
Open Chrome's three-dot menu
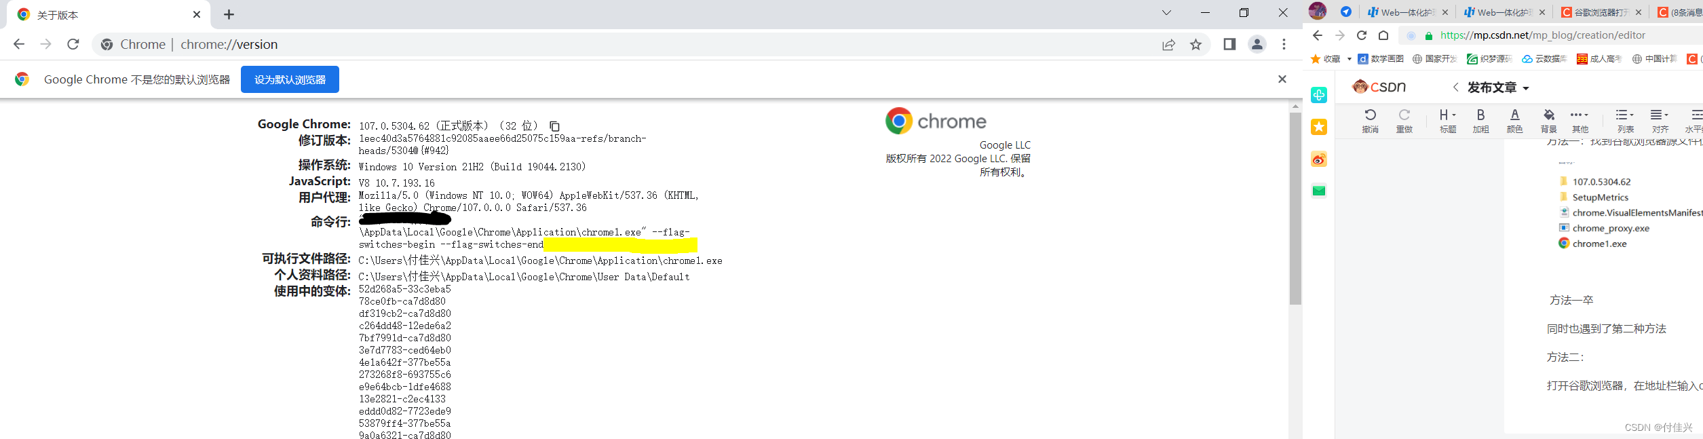(x=1284, y=44)
